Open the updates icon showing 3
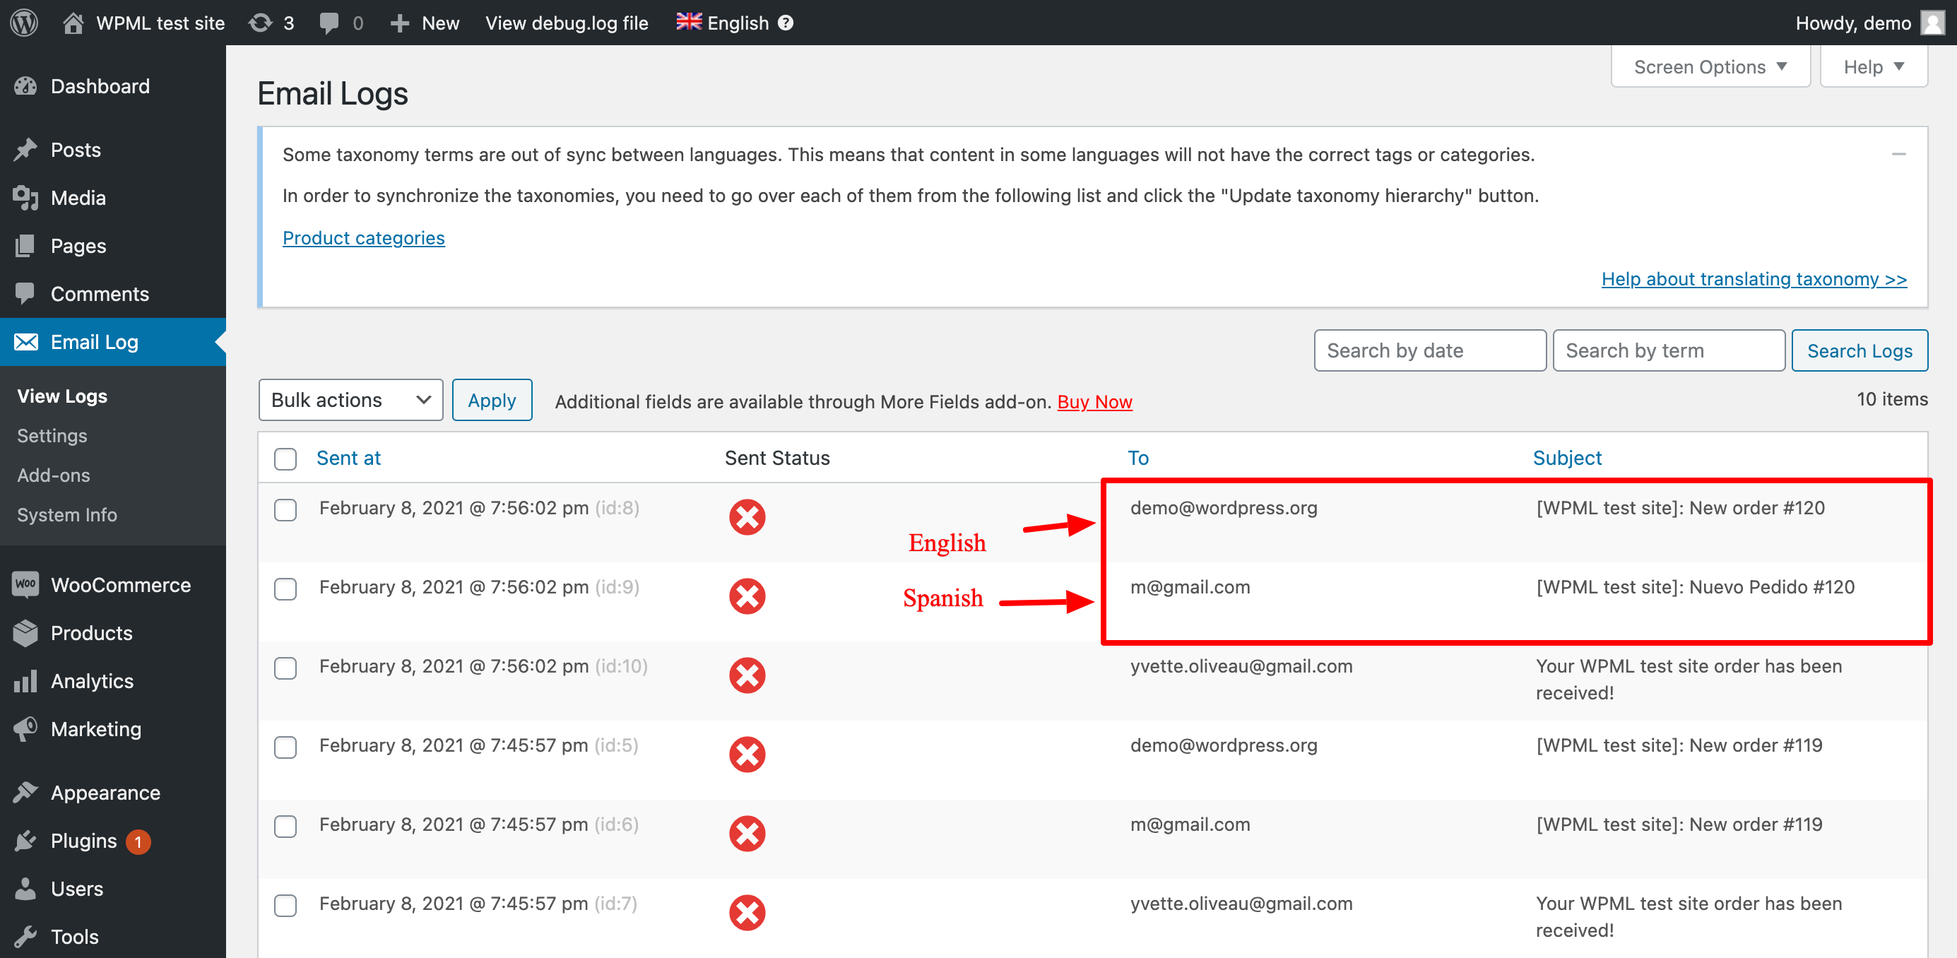This screenshot has width=1957, height=958. [271, 23]
